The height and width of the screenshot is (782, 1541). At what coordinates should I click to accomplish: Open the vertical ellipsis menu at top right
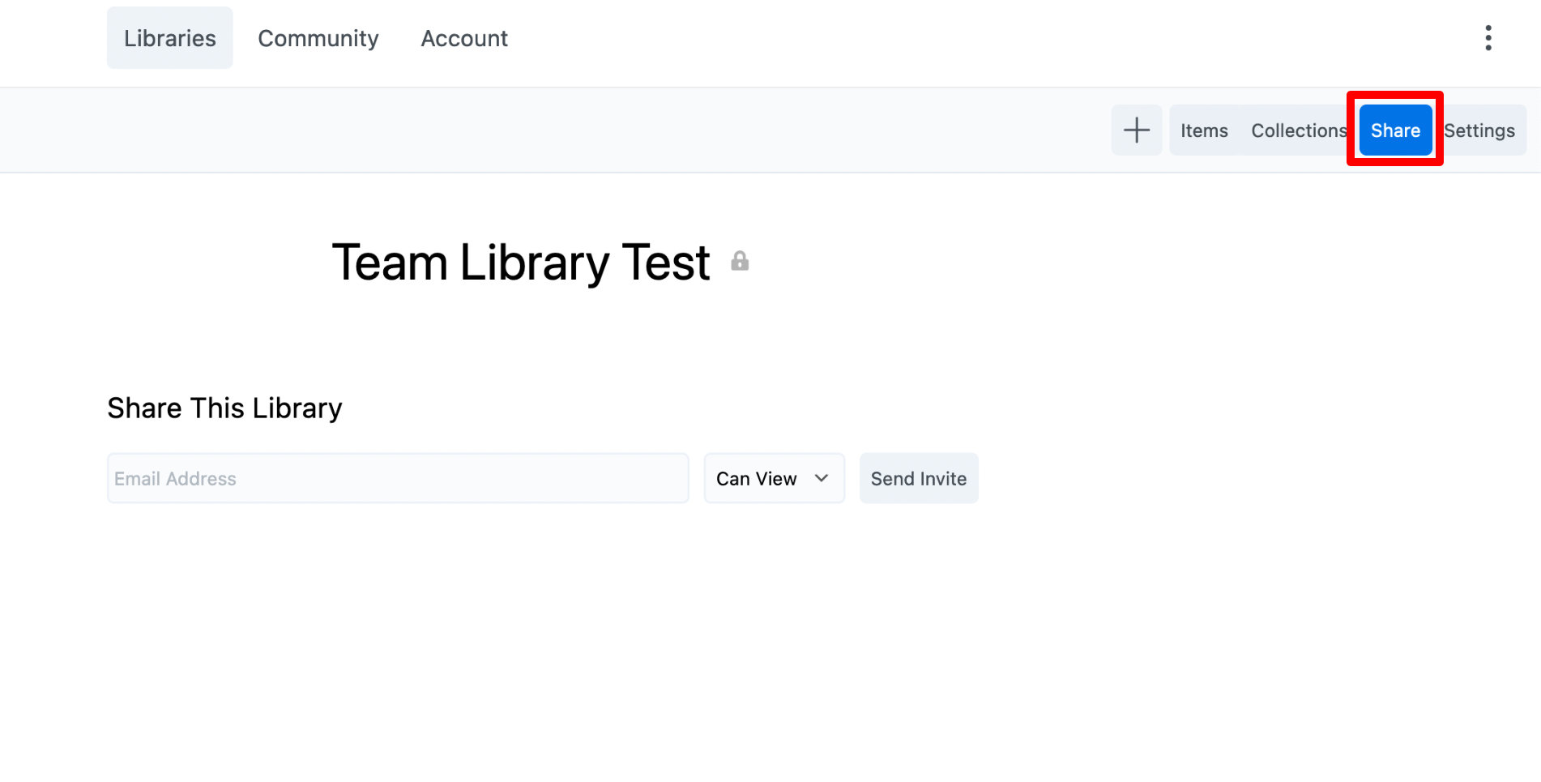pyautogui.click(x=1488, y=37)
